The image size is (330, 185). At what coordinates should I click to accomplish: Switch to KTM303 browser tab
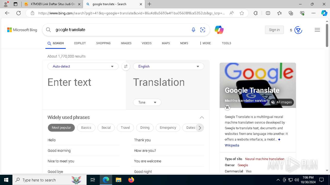[x=52, y=4]
